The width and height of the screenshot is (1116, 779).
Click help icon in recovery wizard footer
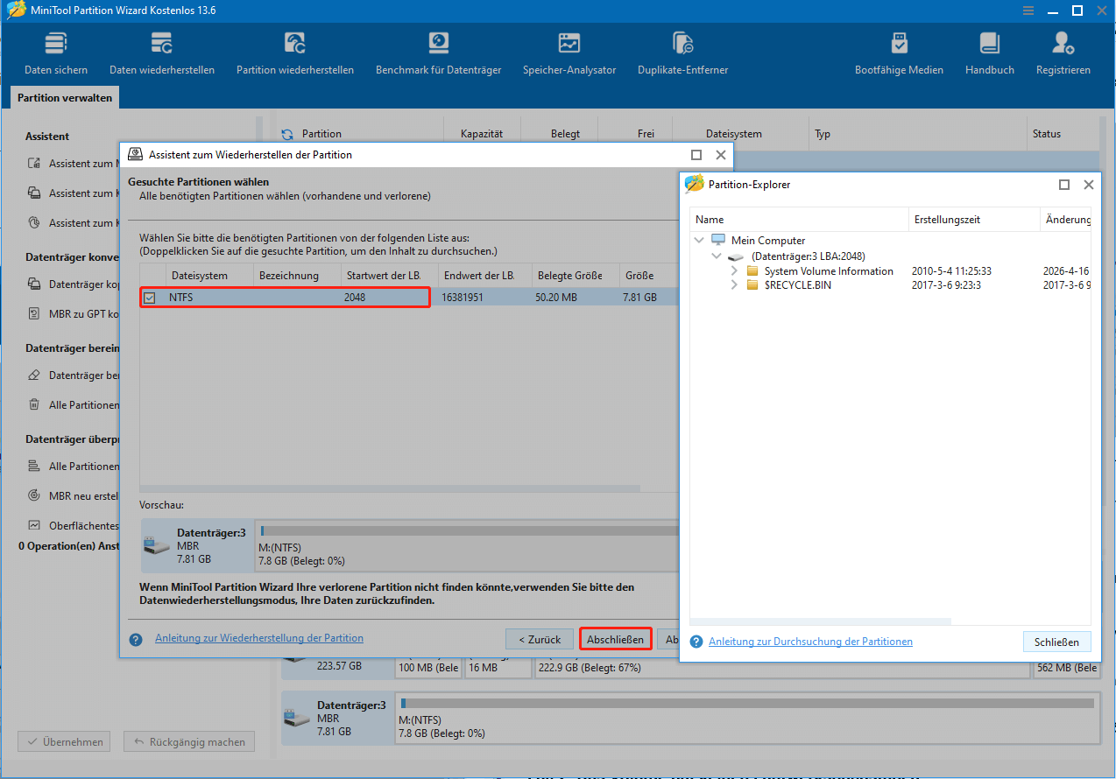(135, 640)
